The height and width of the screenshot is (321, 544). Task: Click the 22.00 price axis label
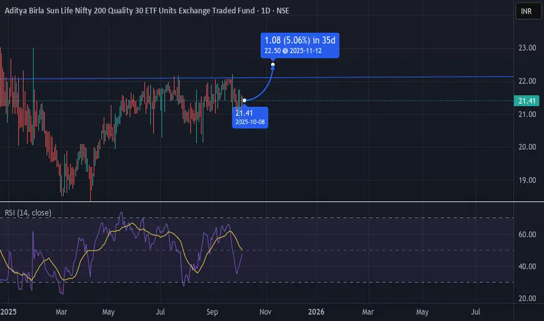527,81
